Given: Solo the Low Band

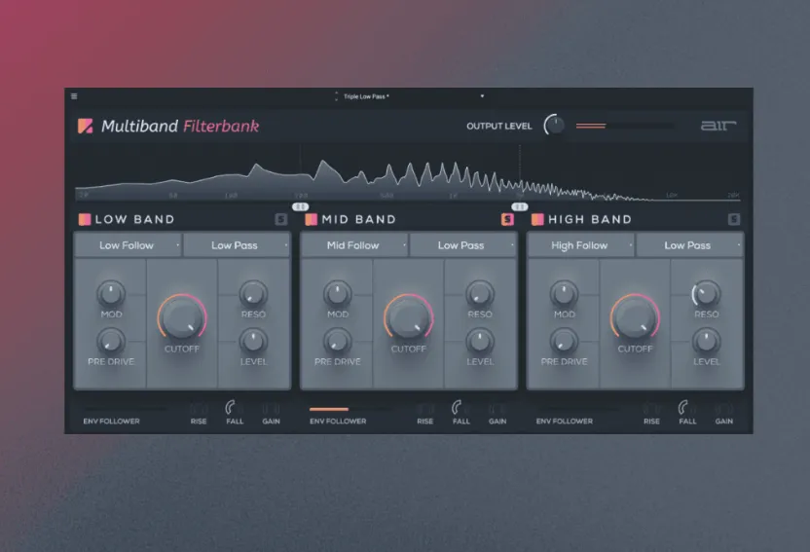Looking at the screenshot, I should (281, 219).
